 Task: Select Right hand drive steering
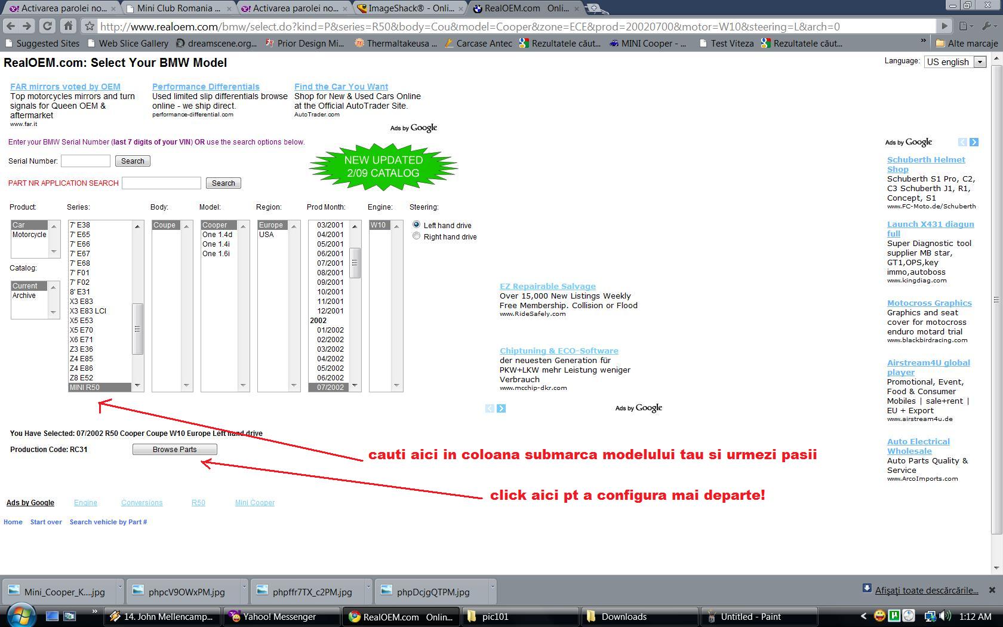[x=416, y=236]
